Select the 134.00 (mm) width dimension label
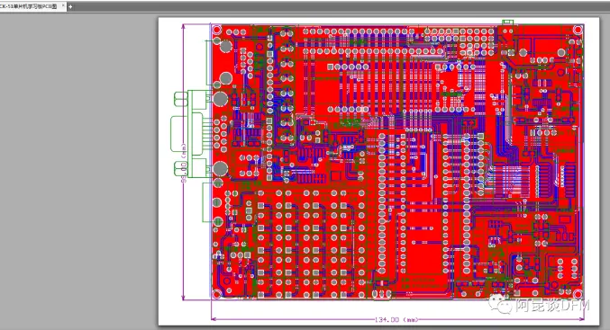This screenshot has height=330, width=610. [396, 319]
